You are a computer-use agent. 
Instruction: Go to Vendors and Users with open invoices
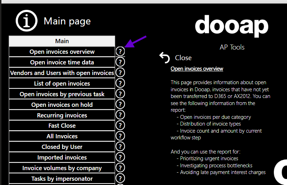(x=62, y=73)
